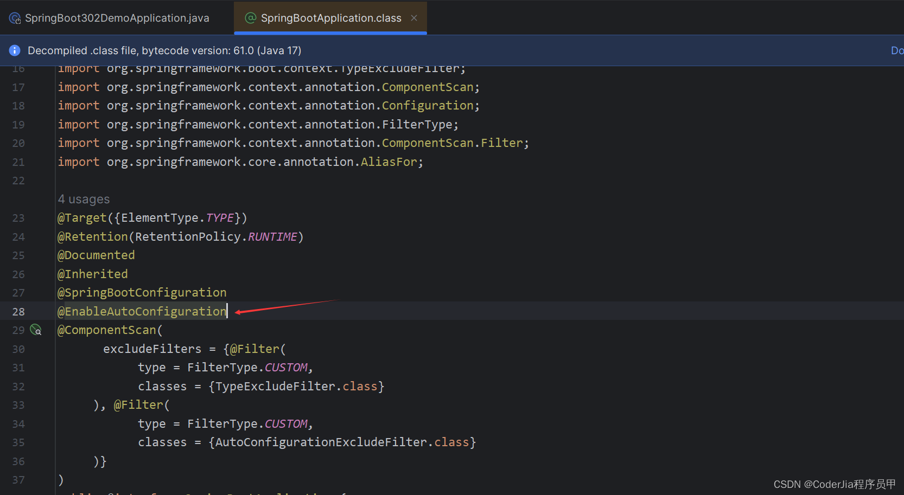
Task: Click RetentionPolicy.RUNTIME constant
Action: (216, 237)
